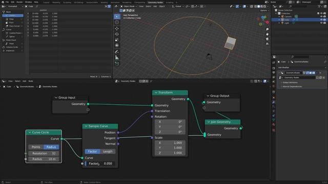Expand Output Attributes panel in modifier

[290, 83]
